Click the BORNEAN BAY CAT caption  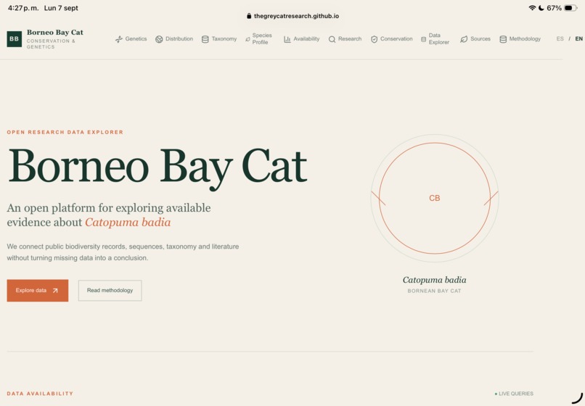(x=435, y=291)
